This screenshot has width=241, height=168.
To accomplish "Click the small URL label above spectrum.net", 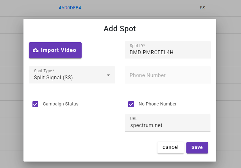I will click(x=134, y=118).
